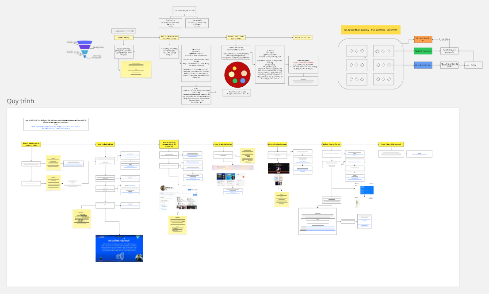The image size is (489, 294).
Task: Click the top-left diamond box in the rounded container
Action: 356,51
